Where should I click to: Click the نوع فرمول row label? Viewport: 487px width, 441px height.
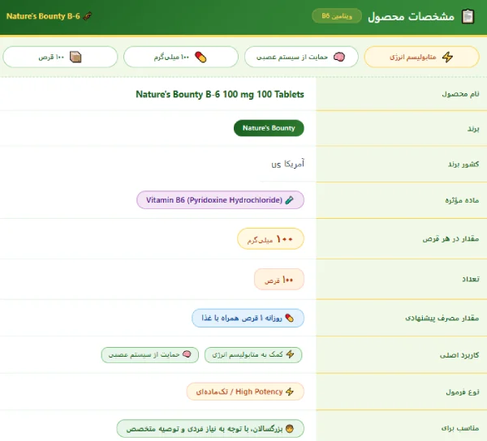click(x=463, y=392)
